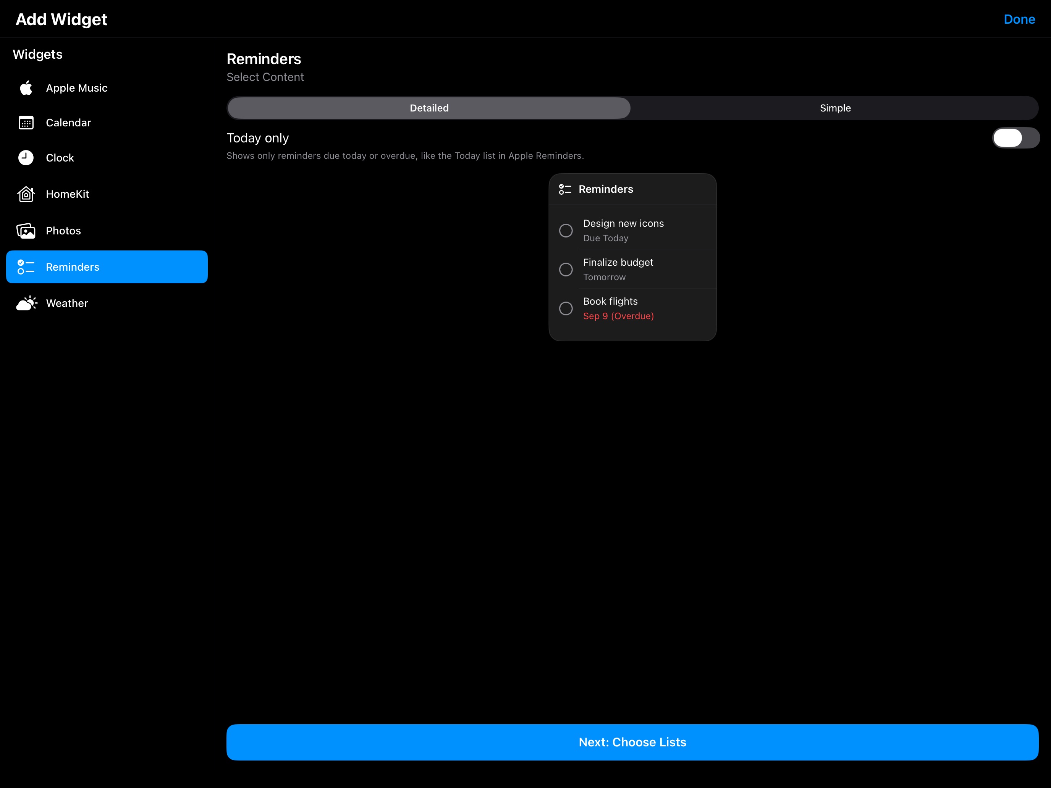Click the Reminders page heading
This screenshot has width=1051, height=788.
pos(264,59)
